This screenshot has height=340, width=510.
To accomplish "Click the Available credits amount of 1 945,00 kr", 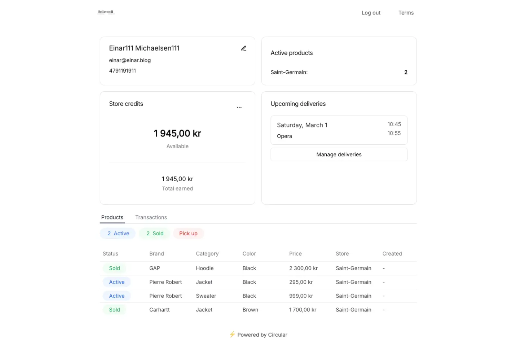I will tap(177, 133).
